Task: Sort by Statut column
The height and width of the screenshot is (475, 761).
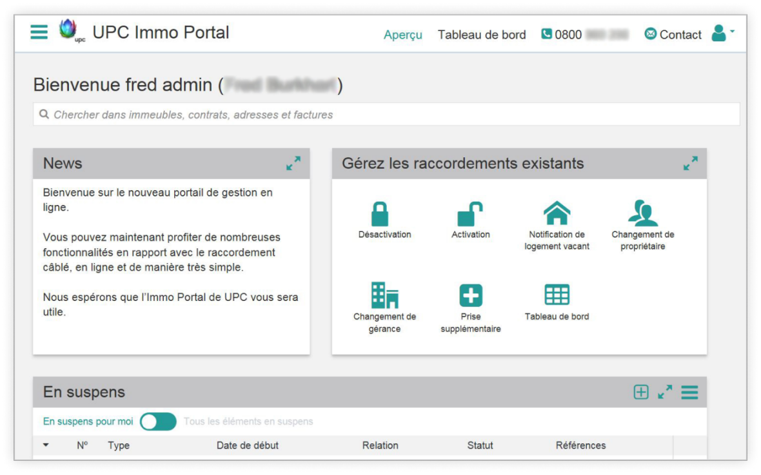Action: coord(480,445)
